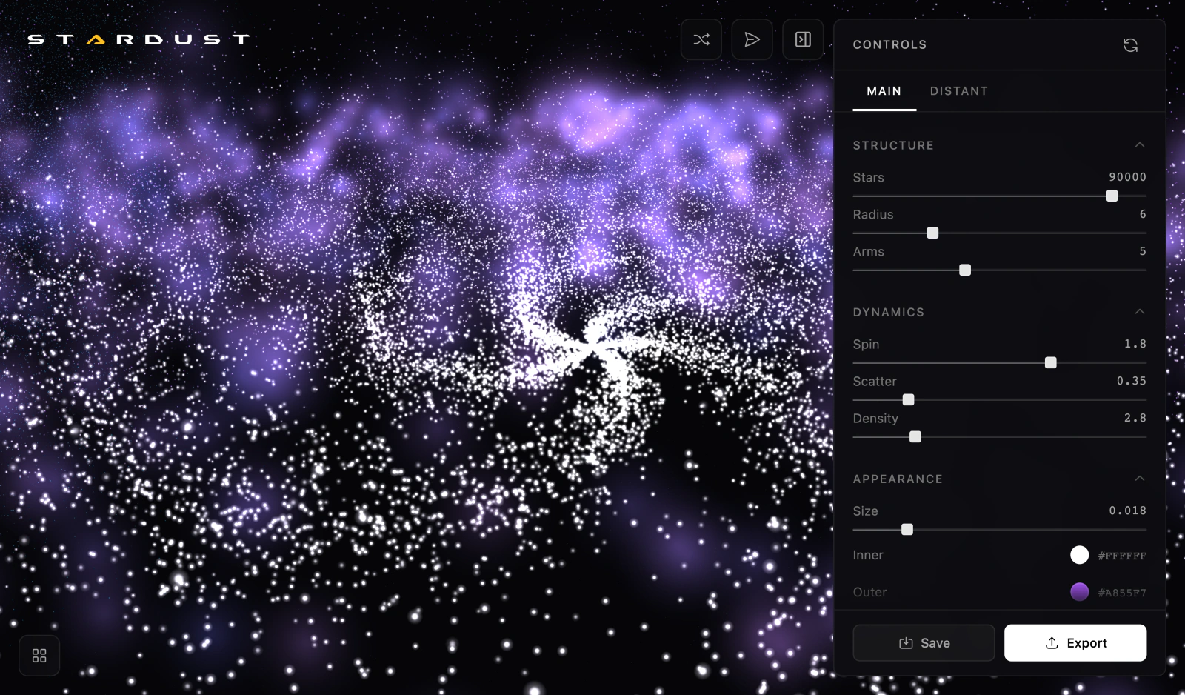Click the galaxy core in the viewport
Image resolution: width=1185 pixels, height=695 pixels.
pyautogui.click(x=592, y=345)
